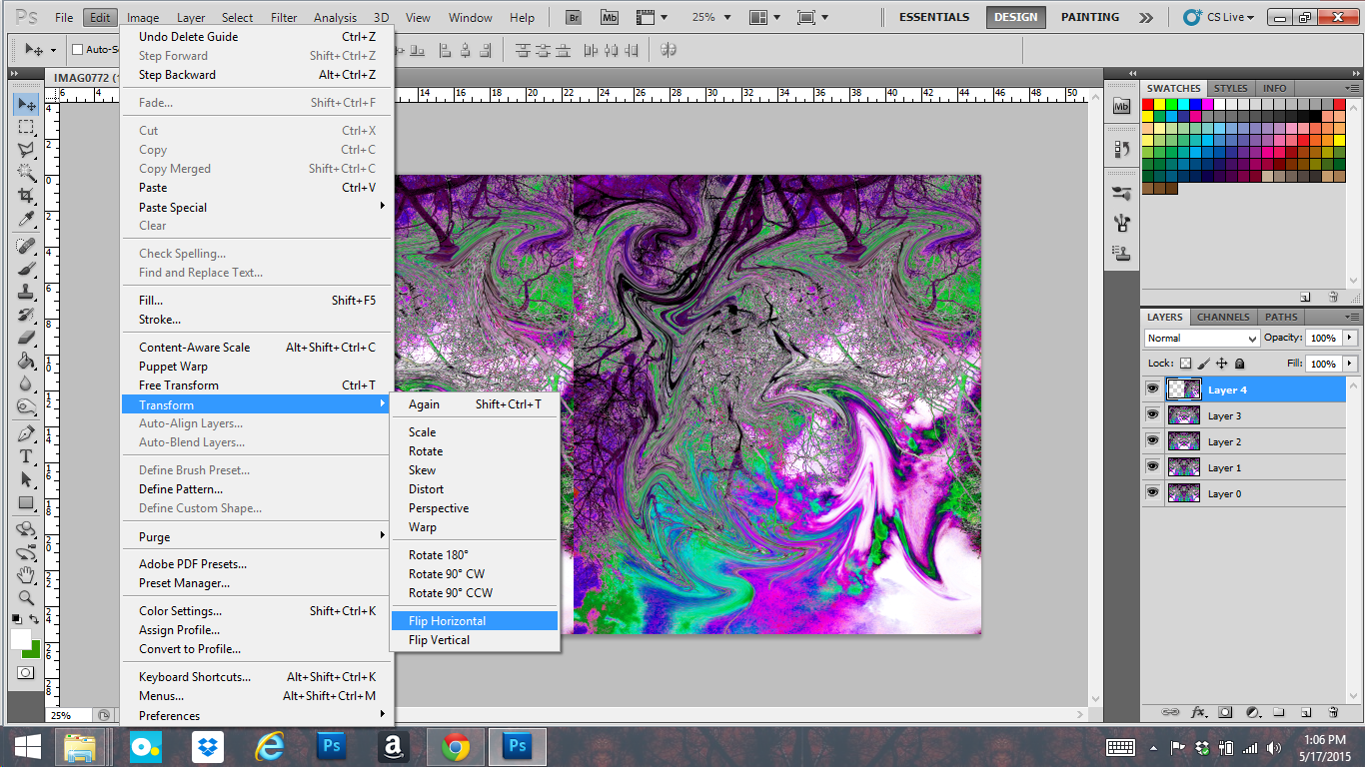Select the Horizontal Type tool
1365x767 pixels.
[26, 456]
